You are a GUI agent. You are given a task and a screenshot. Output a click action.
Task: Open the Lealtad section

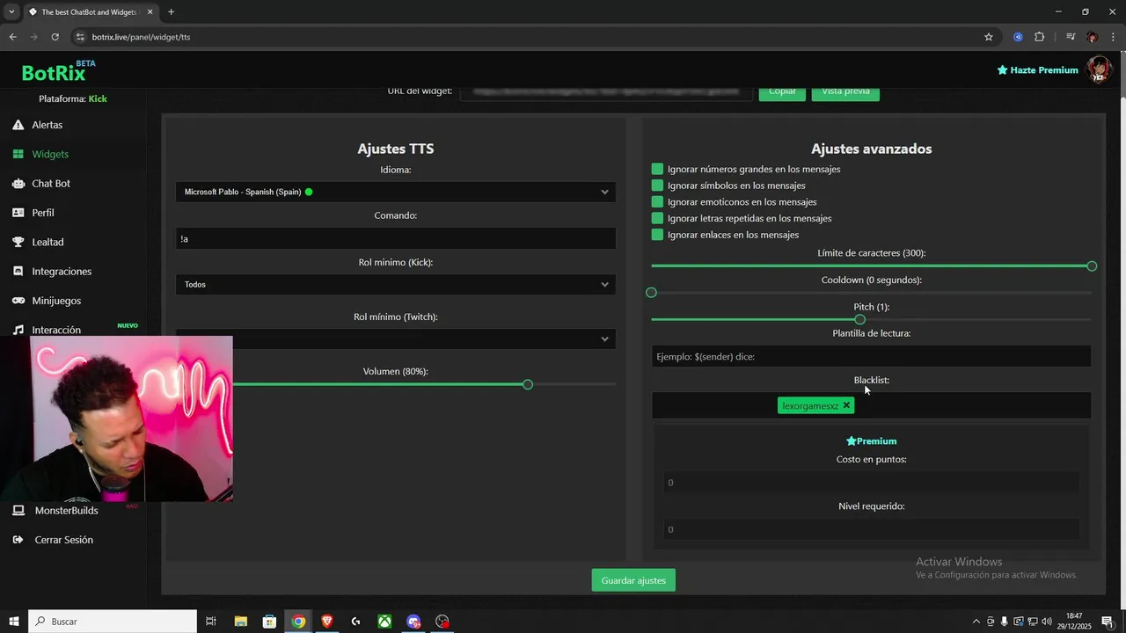pos(48,242)
